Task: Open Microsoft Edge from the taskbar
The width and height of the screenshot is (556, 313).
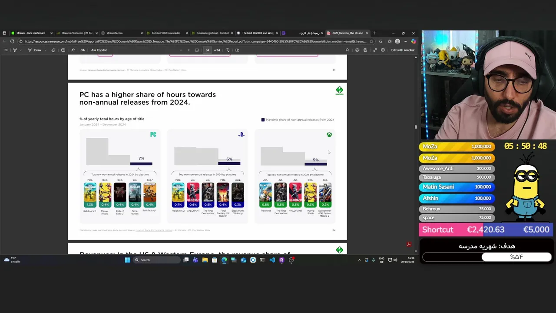Action: point(224,260)
